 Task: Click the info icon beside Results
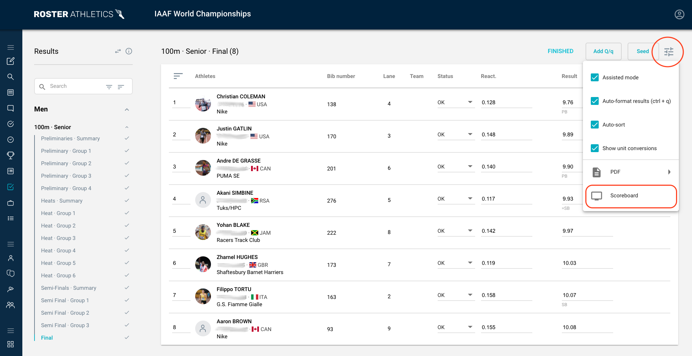(129, 51)
